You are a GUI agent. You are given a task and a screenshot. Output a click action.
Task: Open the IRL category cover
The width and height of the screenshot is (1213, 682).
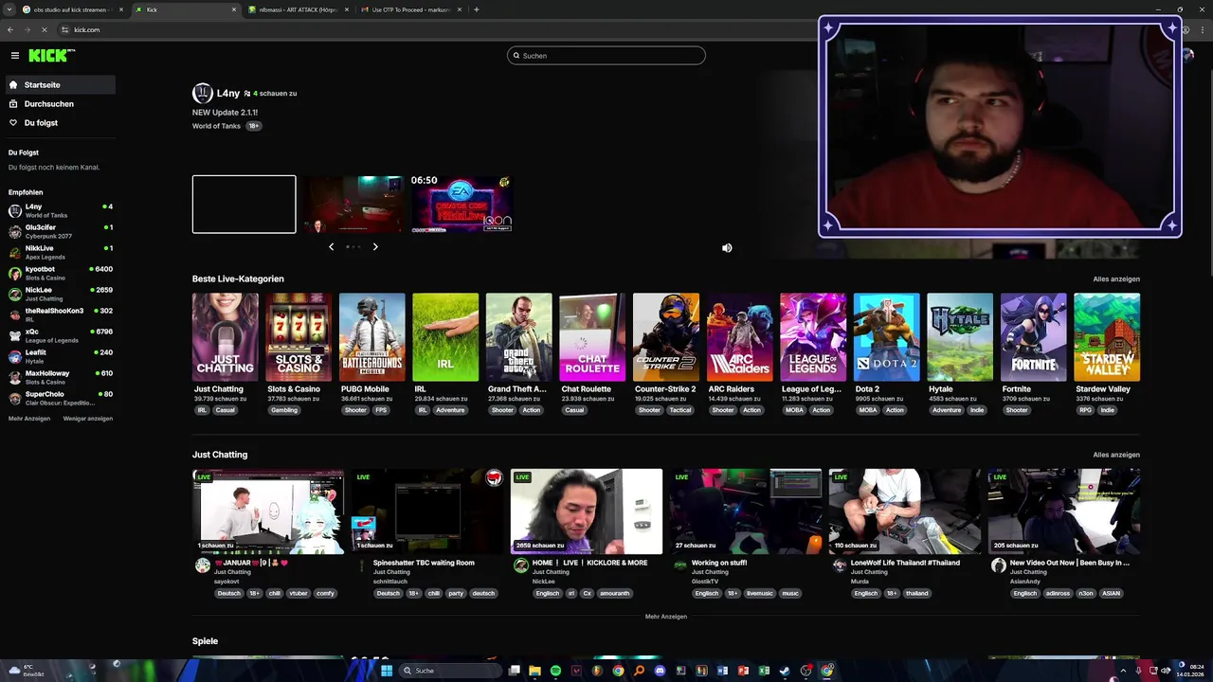(x=445, y=337)
